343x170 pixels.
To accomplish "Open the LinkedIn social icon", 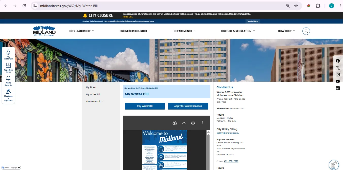I will click(338, 88).
